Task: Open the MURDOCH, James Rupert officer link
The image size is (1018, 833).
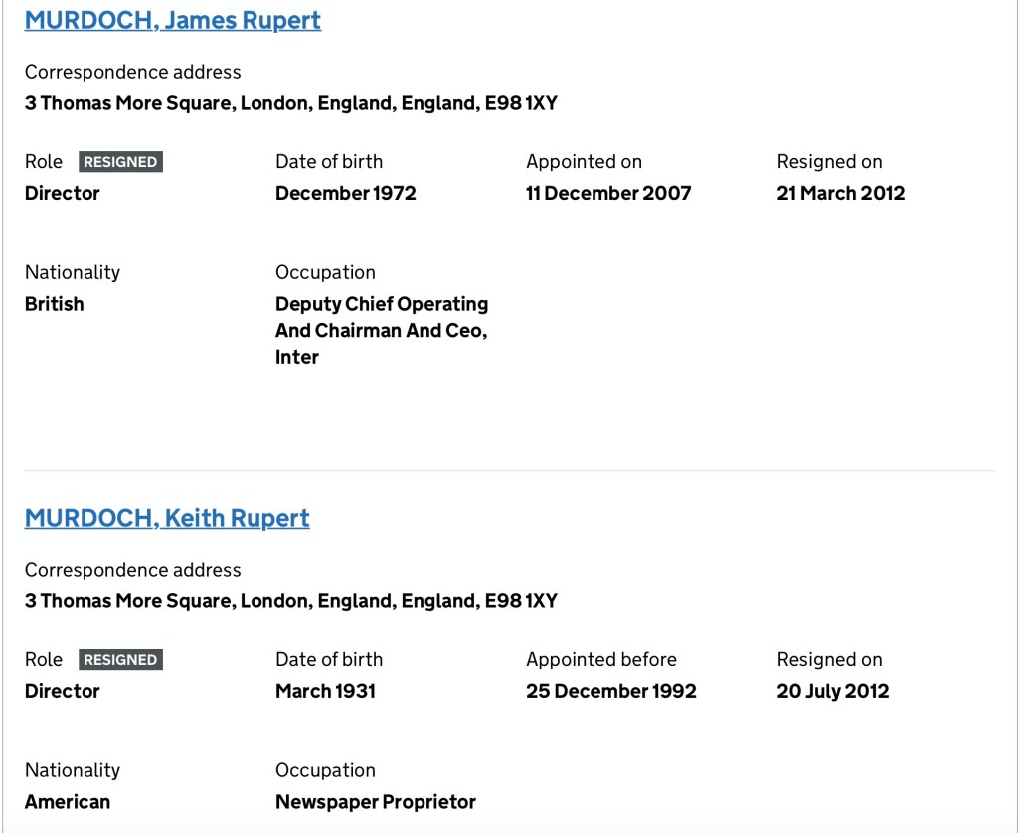Action: [173, 20]
